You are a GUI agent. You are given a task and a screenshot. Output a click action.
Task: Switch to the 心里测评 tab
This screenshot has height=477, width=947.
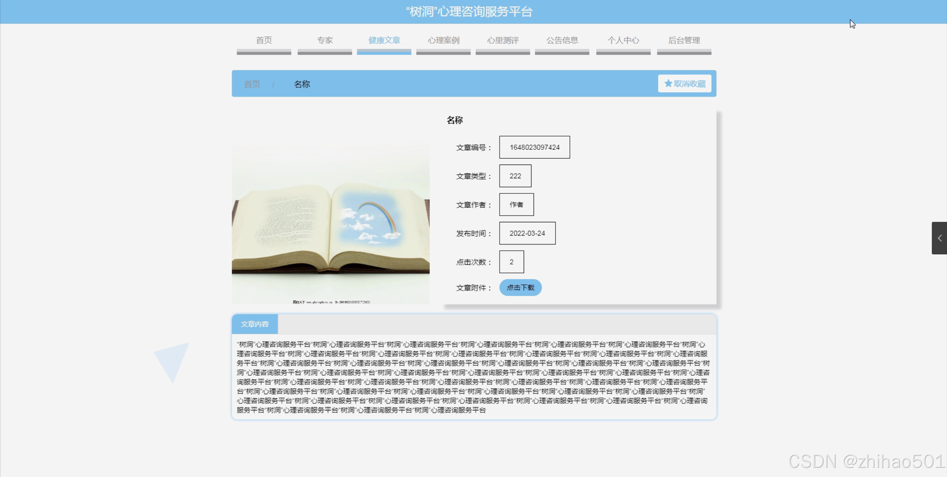pos(503,40)
